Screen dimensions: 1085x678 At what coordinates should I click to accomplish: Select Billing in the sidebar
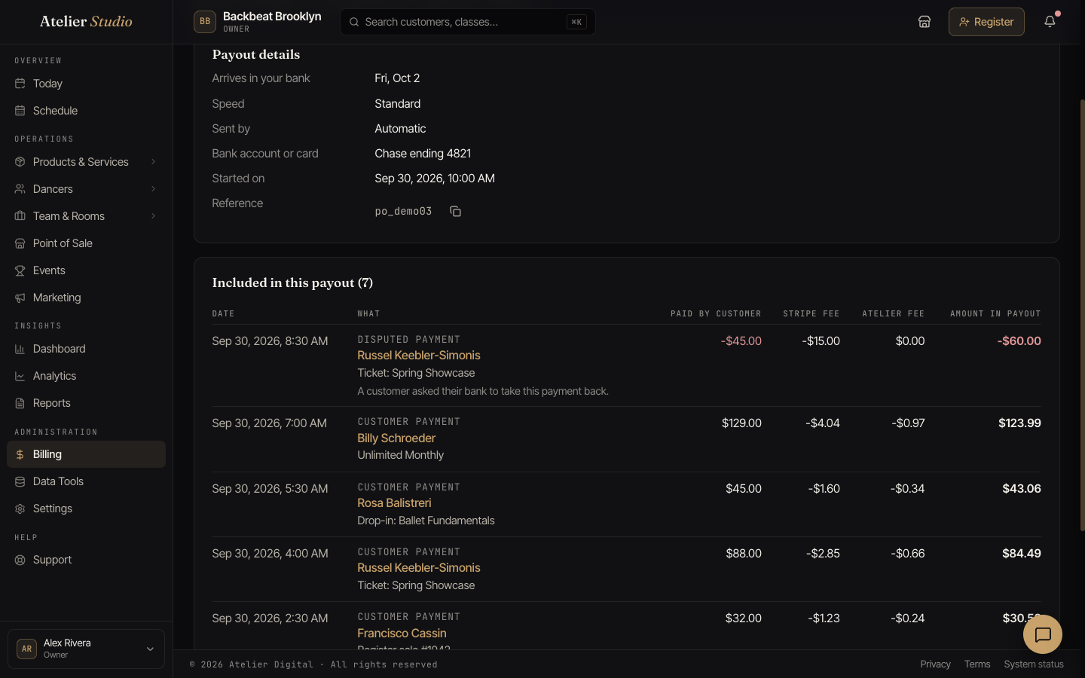click(x=86, y=454)
